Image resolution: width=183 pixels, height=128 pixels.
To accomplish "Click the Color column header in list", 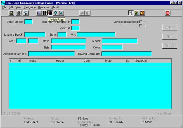I will 87,61.
